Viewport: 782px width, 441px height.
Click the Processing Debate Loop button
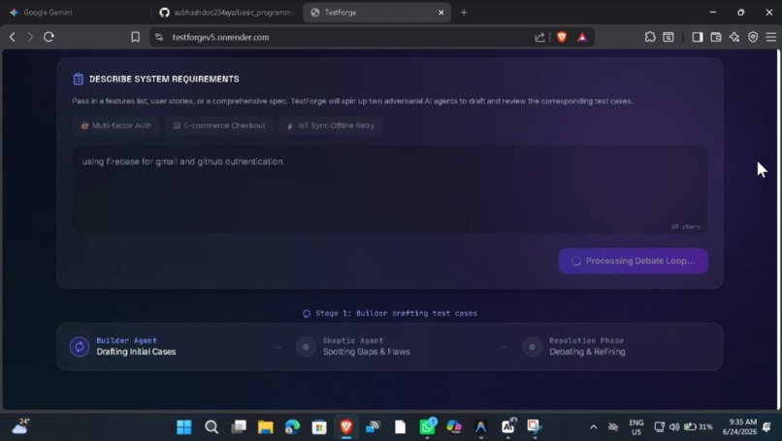pyautogui.click(x=633, y=260)
